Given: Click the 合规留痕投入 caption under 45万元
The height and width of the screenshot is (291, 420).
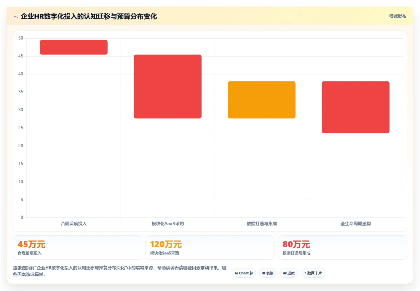Looking at the screenshot, I should (30, 253).
